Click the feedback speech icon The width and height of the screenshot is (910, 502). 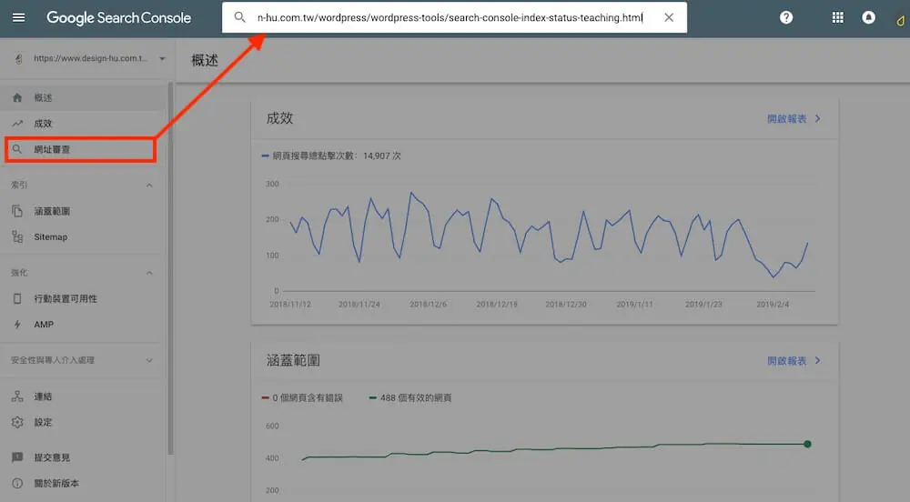[17, 457]
